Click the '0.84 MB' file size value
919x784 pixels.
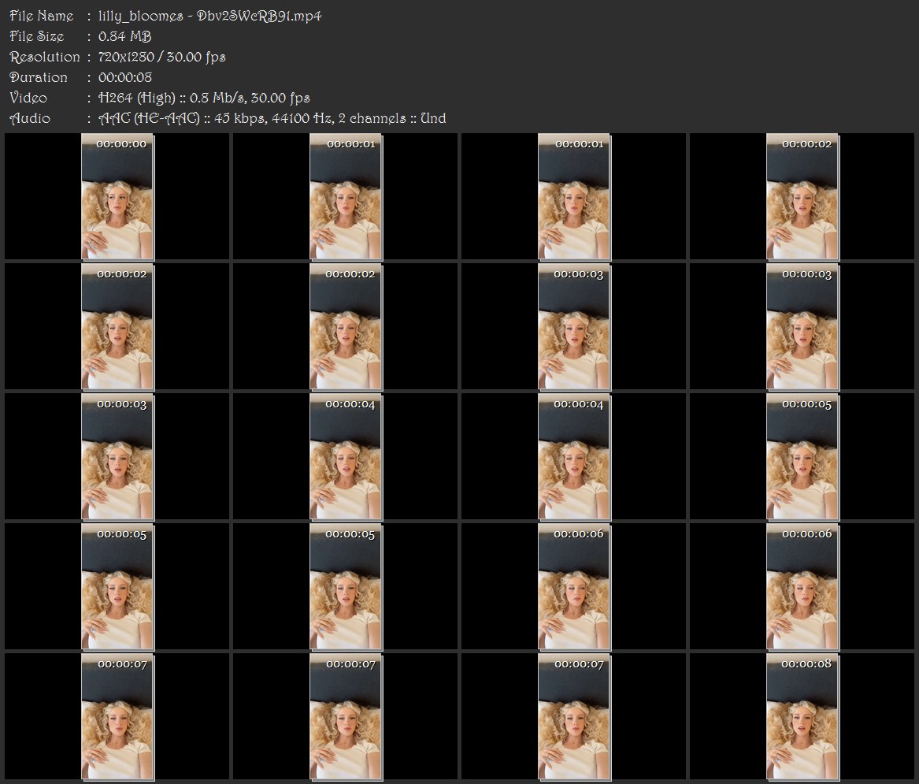click(x=125, y=36)
